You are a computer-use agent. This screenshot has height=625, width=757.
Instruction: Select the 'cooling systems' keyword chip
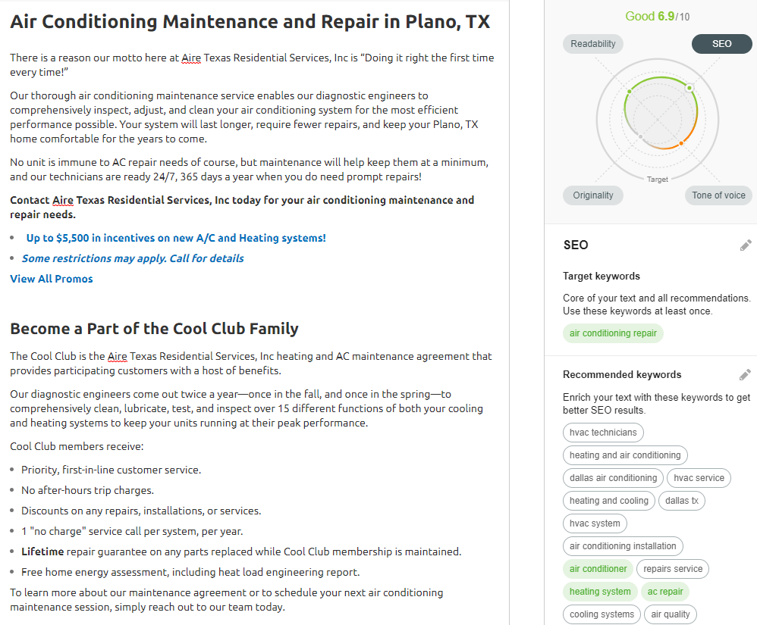pos(602,614)
